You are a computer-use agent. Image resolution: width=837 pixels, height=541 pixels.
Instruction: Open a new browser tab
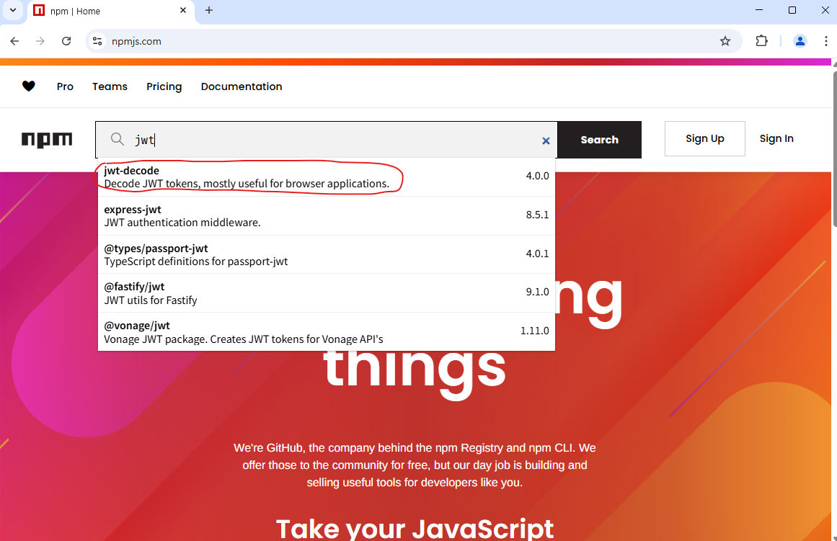tap(209, 11)
